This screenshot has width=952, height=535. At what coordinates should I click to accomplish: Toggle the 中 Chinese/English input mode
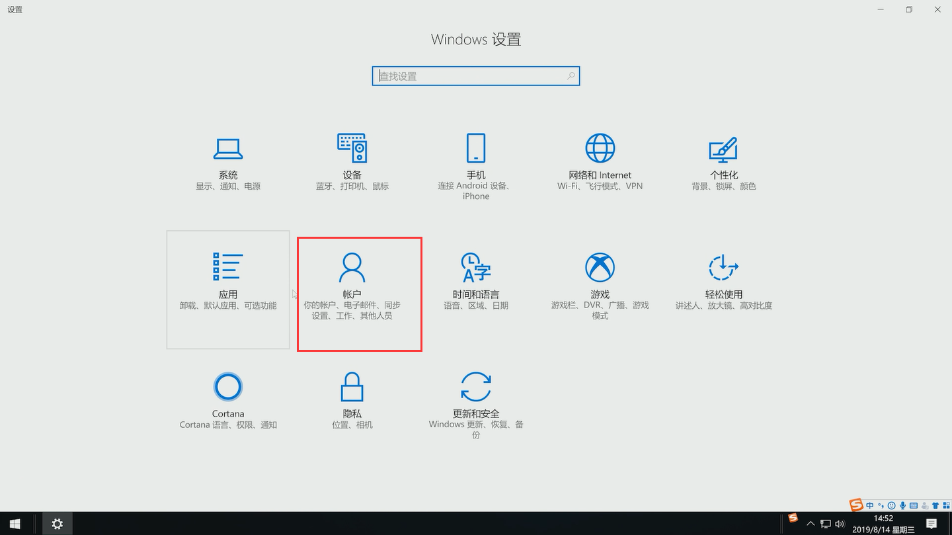(x=870, y=505)
